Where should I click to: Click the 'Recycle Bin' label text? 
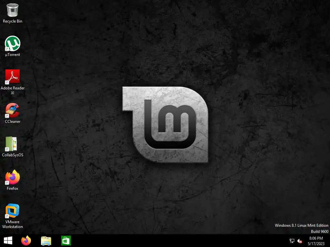13,21
